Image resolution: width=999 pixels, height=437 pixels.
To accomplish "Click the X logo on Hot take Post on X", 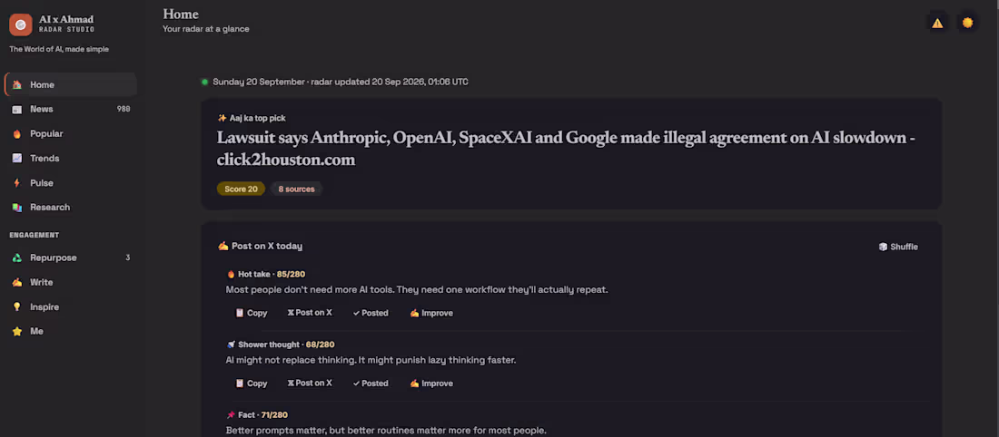I will [x=291, y=313].
